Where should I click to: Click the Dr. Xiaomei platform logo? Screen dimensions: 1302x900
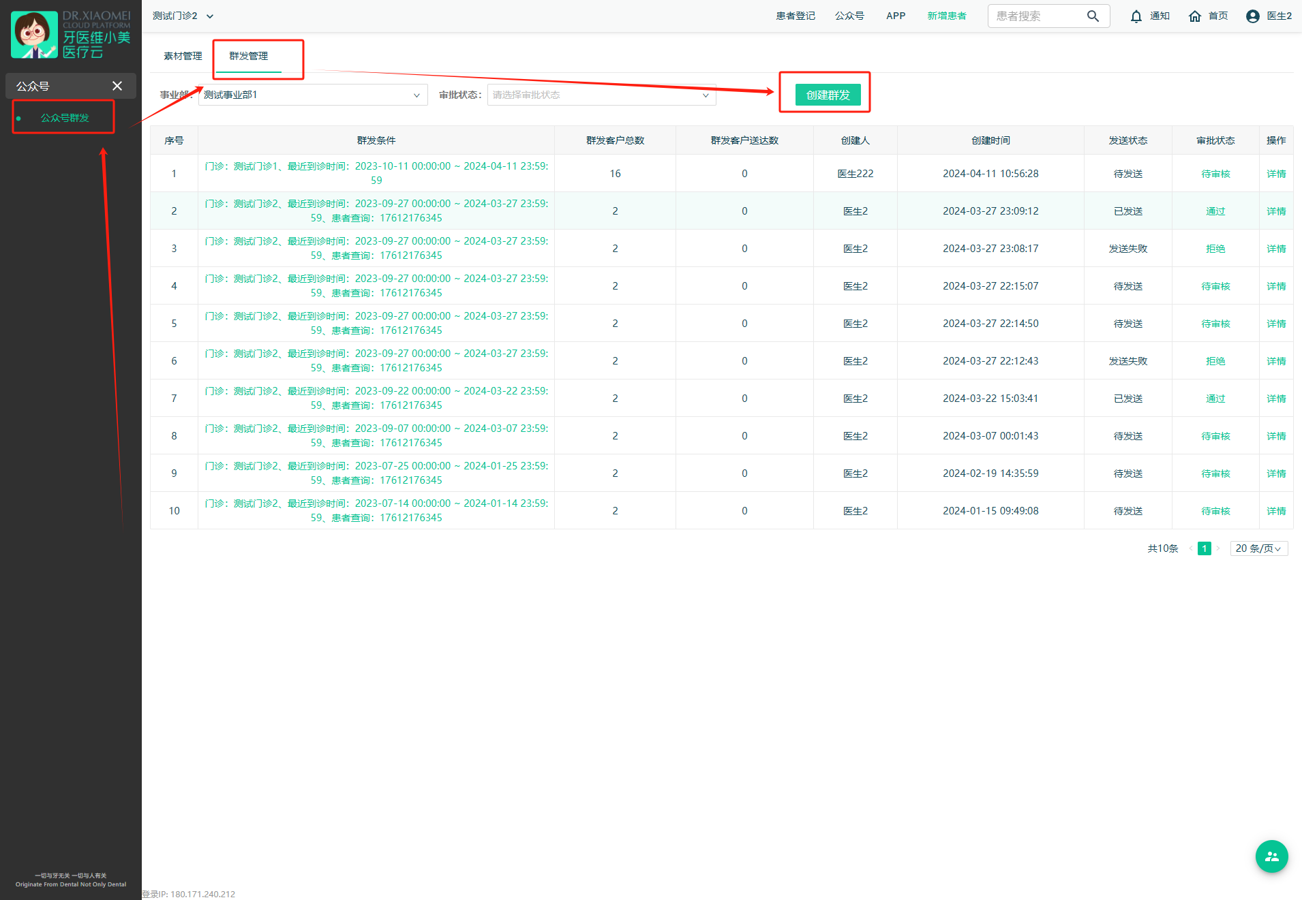coord(71,35)
